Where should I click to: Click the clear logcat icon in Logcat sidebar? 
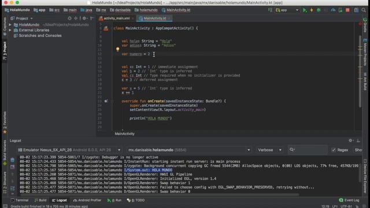click(x=13, y=160)
